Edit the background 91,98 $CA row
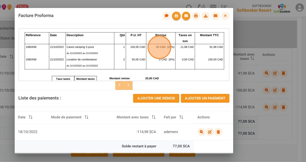This screenshot has height=162, width=306. (275, 73)
